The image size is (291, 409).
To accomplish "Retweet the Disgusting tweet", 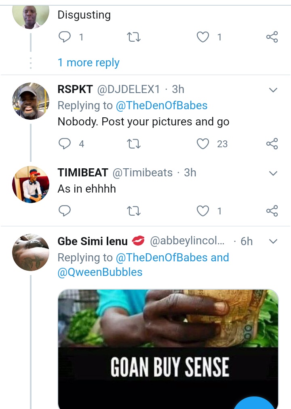I will click(133, 37).
